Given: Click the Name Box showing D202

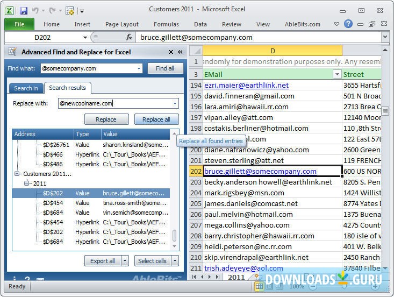Looking at the screenshot, I should [42, 38].
